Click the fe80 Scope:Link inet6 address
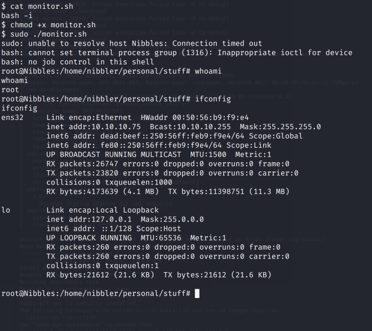This screenshot has width=372, height=331. [145, 145]
